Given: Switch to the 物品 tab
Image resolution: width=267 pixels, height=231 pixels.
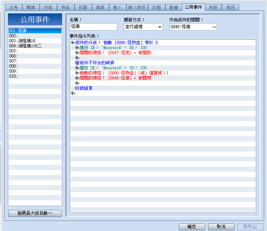Looking at the screenshot, I should pyautogui.click(x=65, y=8).
